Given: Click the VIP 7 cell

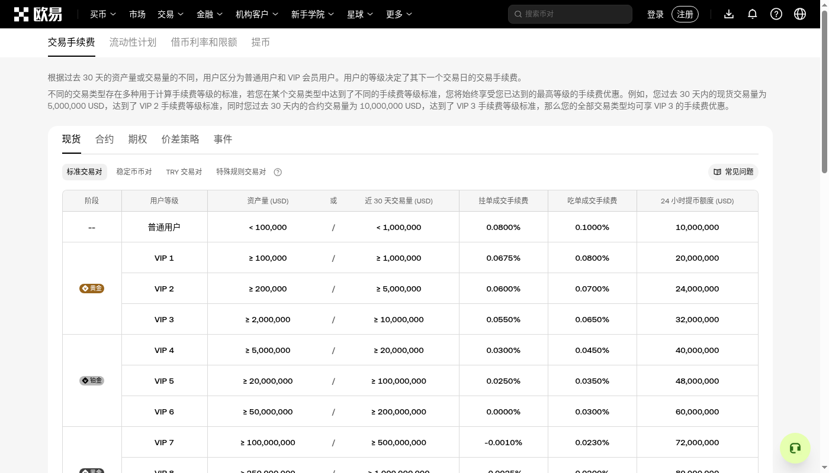Looking at the screenshot, I should click(165, 443).
